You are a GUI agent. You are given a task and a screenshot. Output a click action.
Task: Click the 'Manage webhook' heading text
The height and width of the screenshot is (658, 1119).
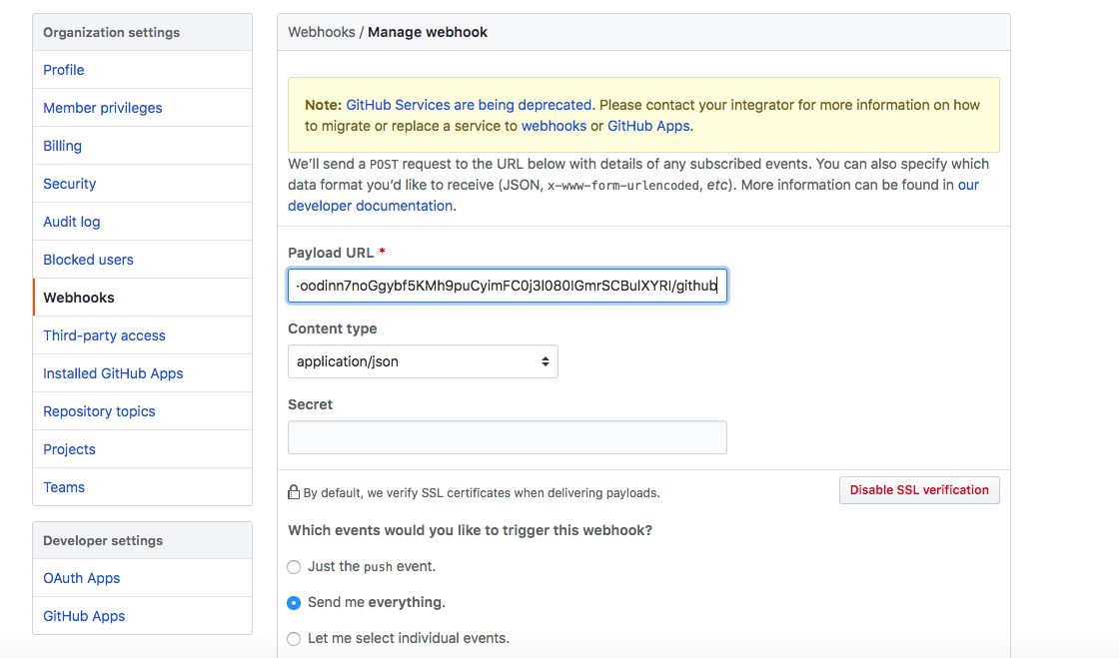pos(428,32)
